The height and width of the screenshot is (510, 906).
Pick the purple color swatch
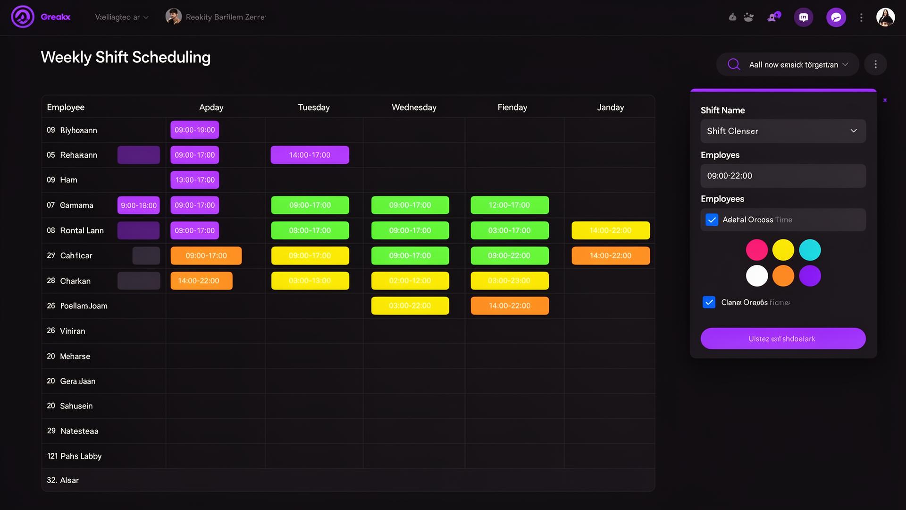(810, 276)
